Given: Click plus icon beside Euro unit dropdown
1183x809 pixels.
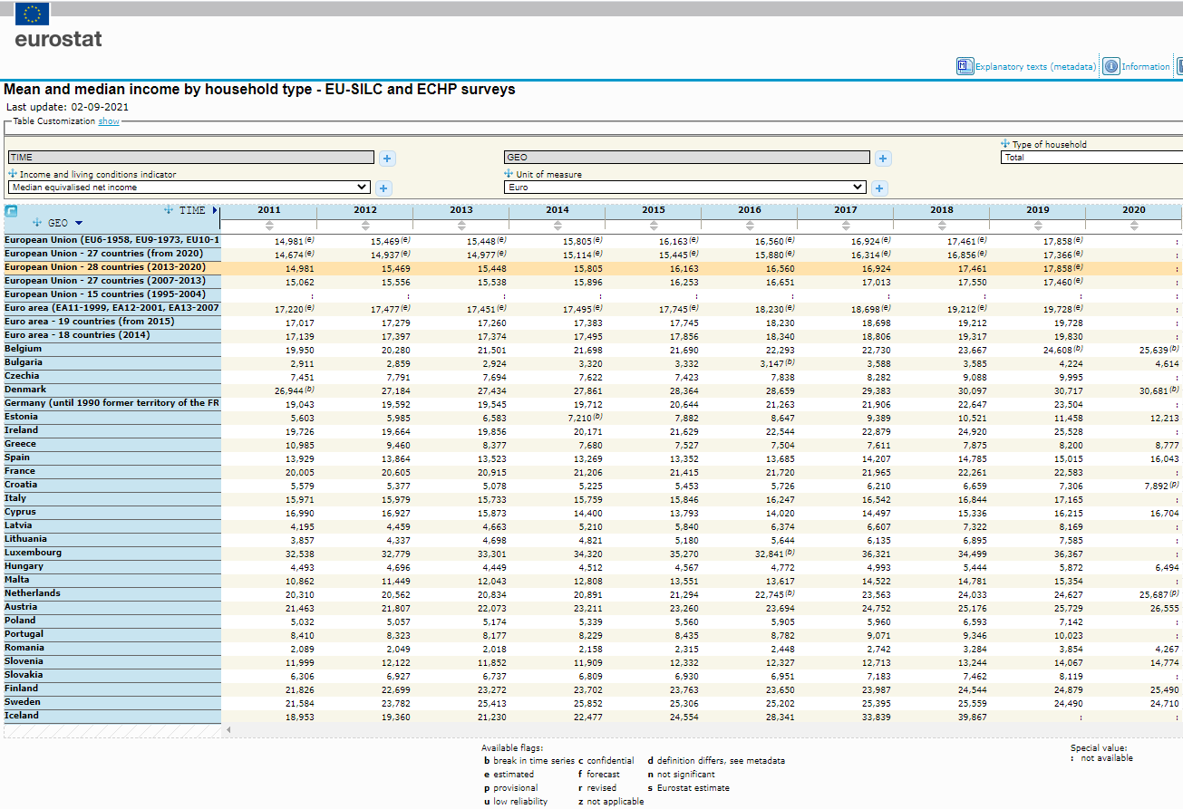Looking at the screenshot, I should click(x=879, y=188).
